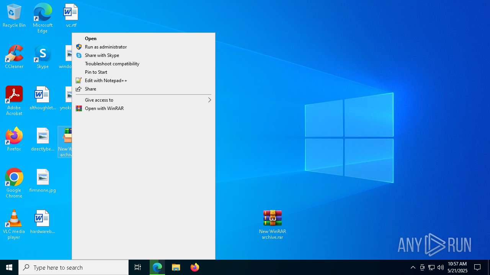Choose Pin to Start
Screen dimensions: 490x275
[144, 72]
